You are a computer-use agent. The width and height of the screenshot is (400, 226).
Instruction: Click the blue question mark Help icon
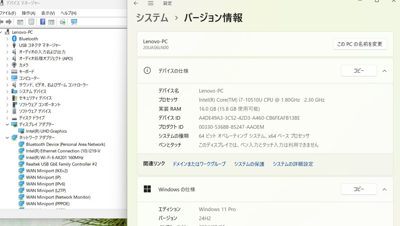pyautogui.click(x=43, y=22)
